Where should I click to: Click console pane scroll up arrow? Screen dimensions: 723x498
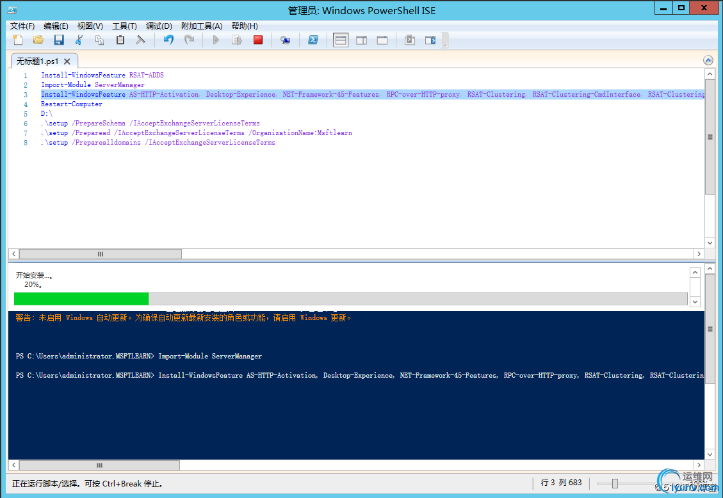[710, 269]
